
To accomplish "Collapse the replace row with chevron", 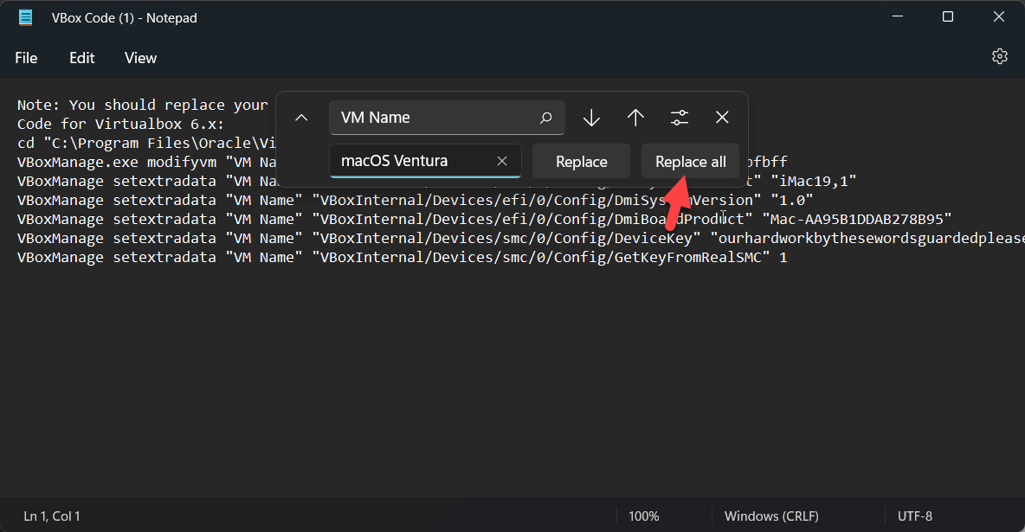I will tap(301, 118).
